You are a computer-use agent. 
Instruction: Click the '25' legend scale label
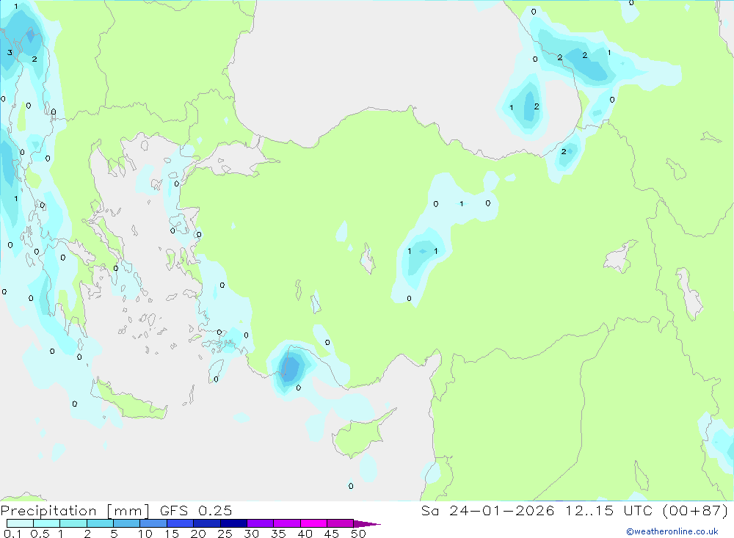tap(225, 534)
